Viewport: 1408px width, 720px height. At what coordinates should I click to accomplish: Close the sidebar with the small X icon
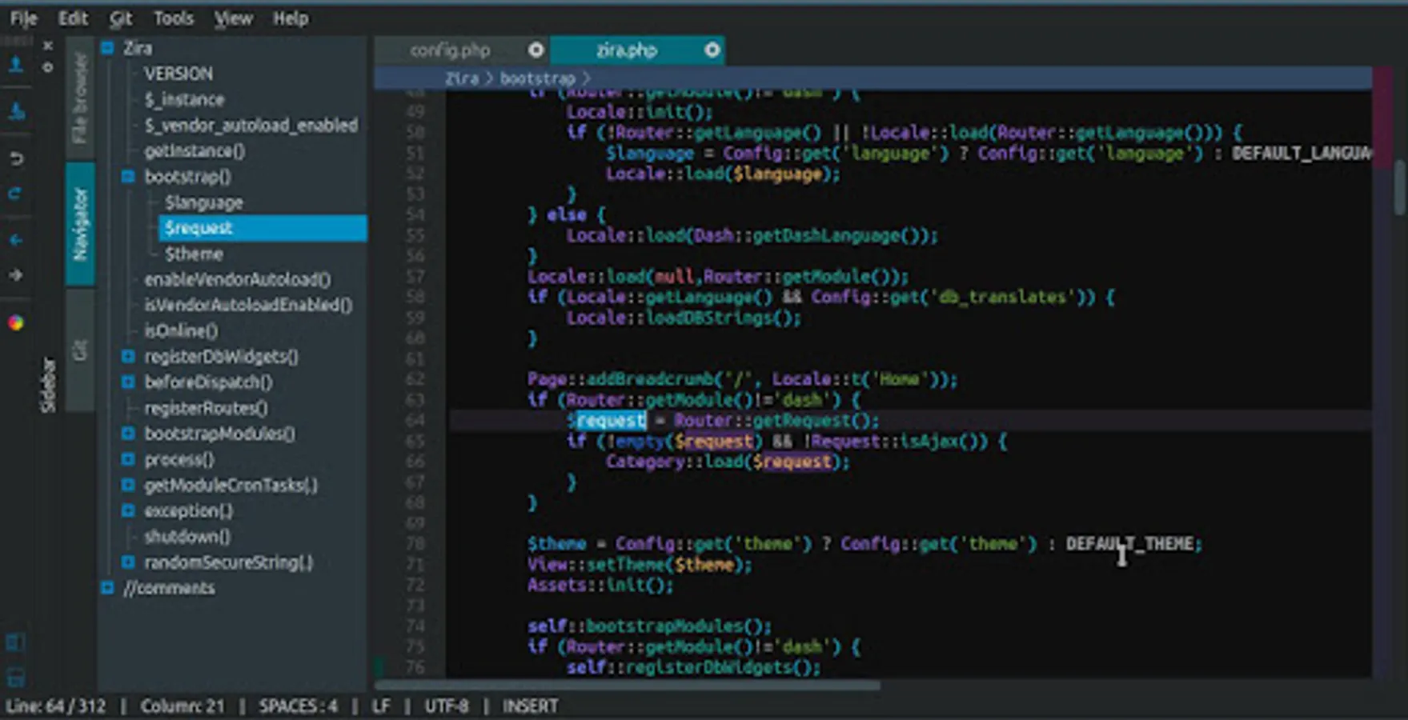(x=48, y=46)
